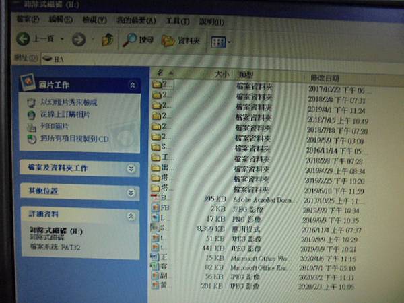Click CD icon beside 將所有項目複製到 CD
The width and height of the screenshot is (404, 303).
32,139
